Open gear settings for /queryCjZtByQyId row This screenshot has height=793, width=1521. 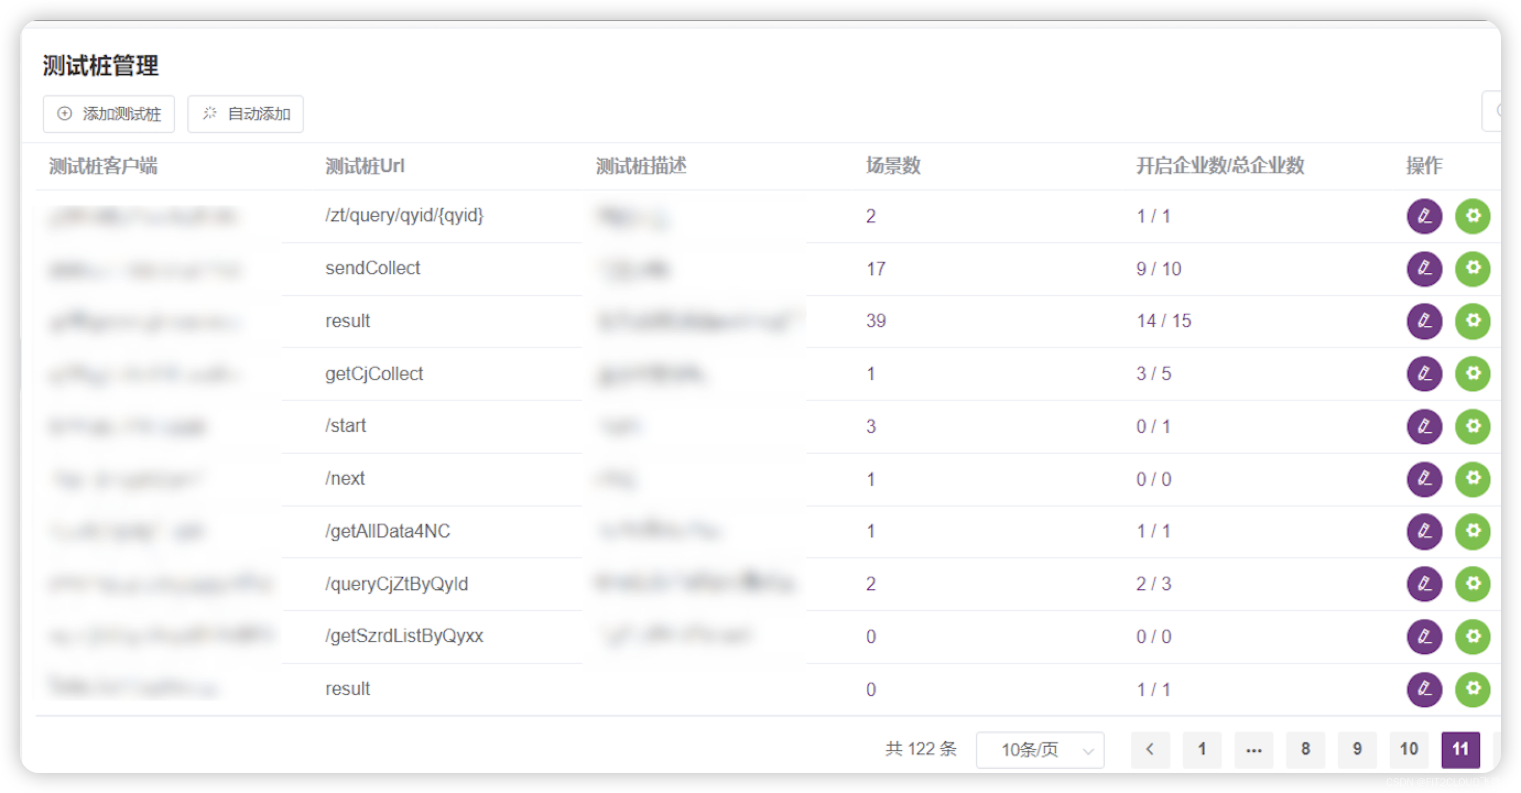click(1473, 584)
